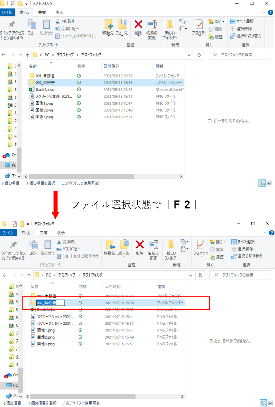Click すべて選択 in the upper ribbon

pyautogui.click(x=242, y=21)
